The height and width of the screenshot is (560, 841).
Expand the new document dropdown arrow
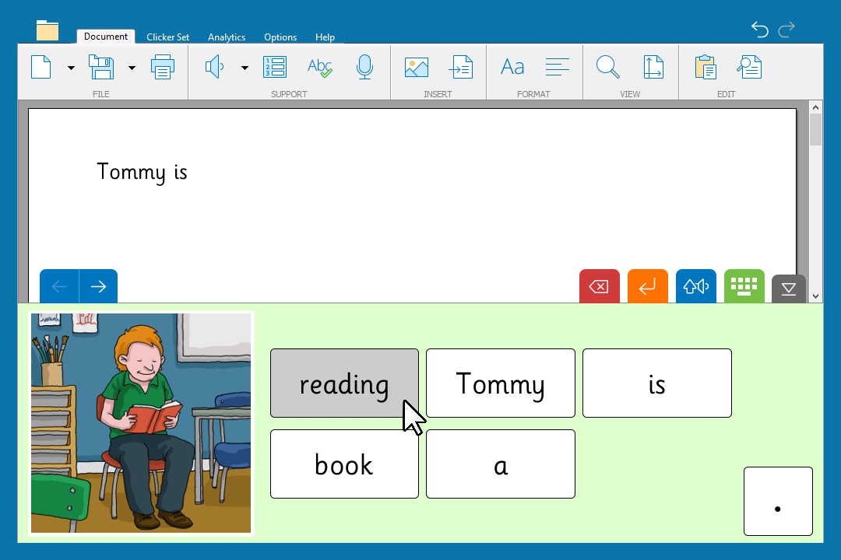coord(71,68)
